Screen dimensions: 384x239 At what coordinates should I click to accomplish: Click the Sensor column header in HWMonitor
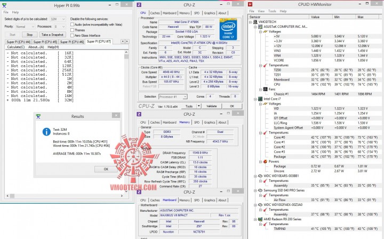(279, 17)
